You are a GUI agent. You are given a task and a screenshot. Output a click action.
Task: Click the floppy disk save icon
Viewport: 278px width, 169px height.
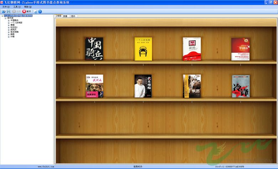coord(9,11)
